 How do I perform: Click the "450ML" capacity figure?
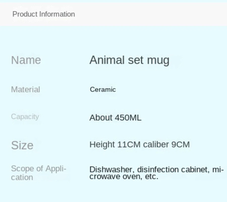[128, 118]
